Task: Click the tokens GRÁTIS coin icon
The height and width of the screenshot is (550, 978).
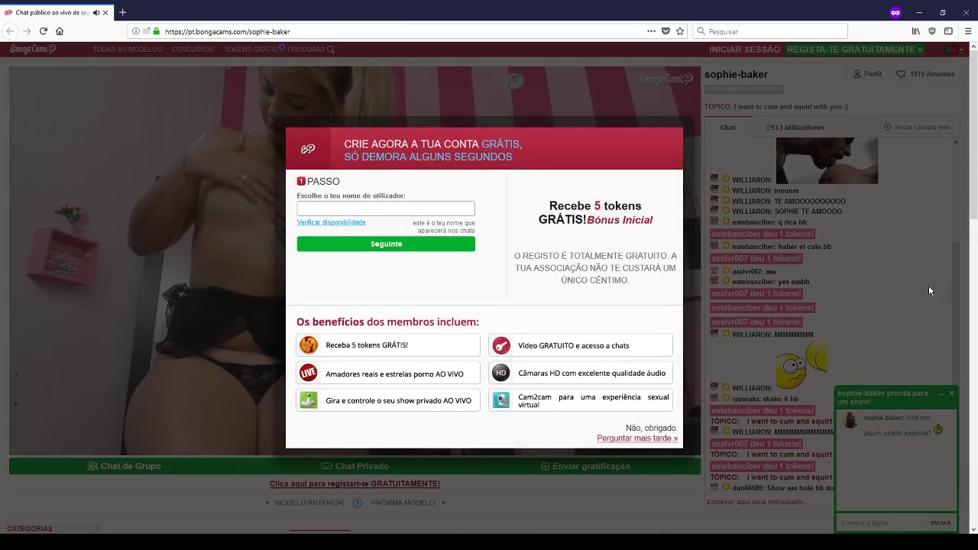Action: click(x=309, y=345)
